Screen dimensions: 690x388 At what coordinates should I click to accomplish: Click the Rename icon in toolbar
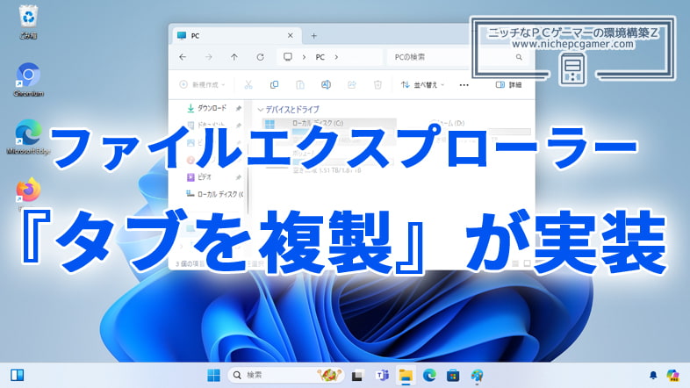point(326,85)
